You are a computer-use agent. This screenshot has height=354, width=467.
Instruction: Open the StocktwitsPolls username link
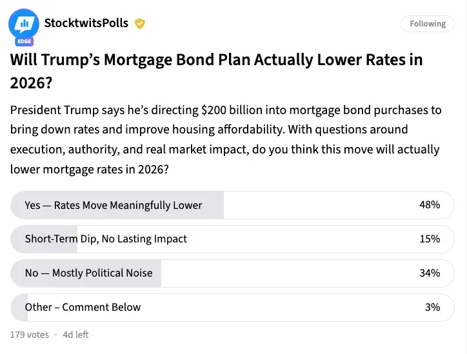coord(86,24)
